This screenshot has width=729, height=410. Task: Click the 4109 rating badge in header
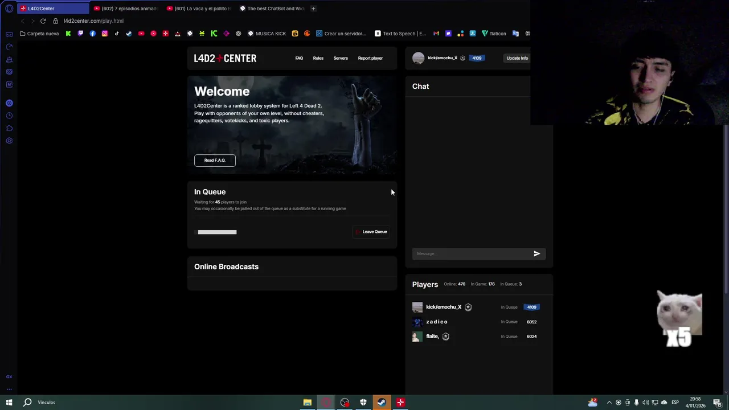[477, 58]
